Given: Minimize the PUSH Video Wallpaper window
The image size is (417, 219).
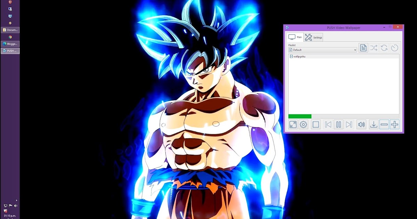Looking at the screenshot, I should [384, 27].
